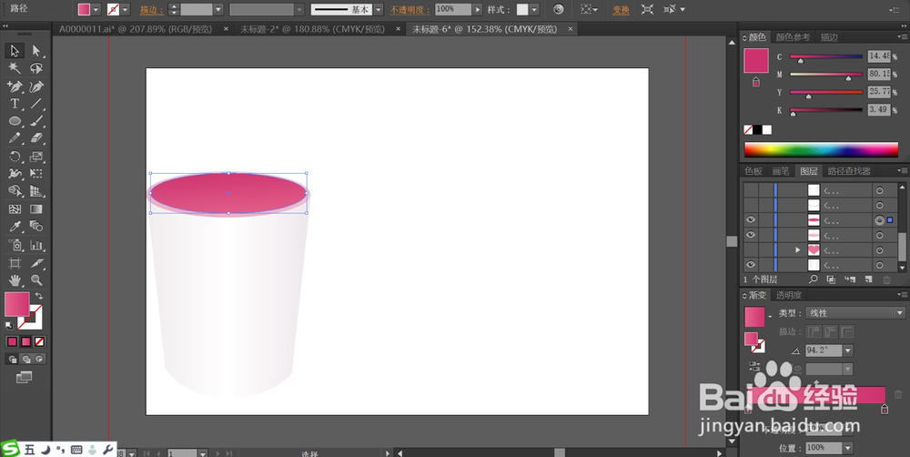Screen dimensions: 910x457
Task: Select the Eyedropper tool
Action: tap(15, 227)
